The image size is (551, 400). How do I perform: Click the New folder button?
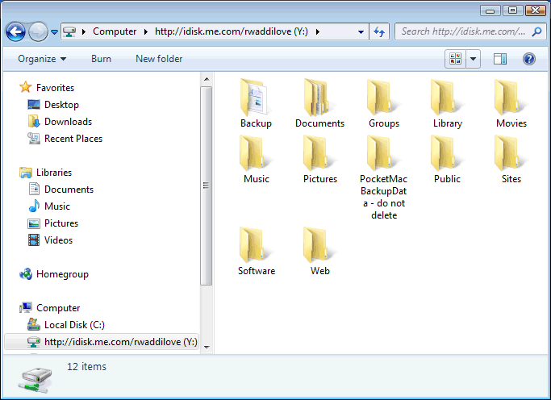tap(159, 59)
